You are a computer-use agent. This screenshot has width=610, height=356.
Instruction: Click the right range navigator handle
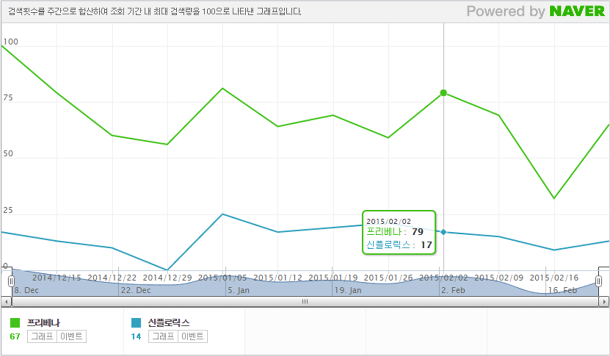(598, 281)
